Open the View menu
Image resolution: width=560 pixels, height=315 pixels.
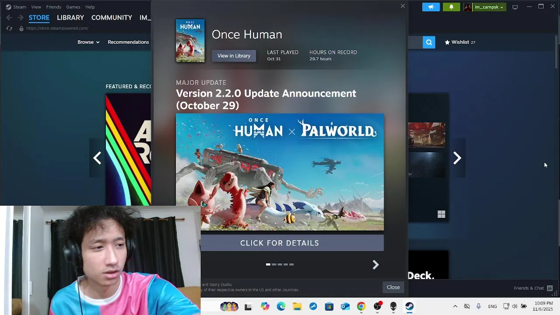[36, 7]
